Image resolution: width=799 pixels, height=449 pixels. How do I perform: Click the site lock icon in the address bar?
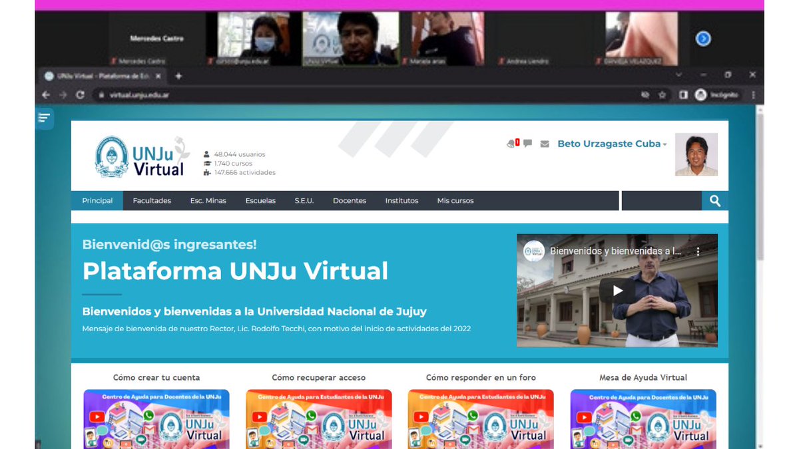pos(101,95)
